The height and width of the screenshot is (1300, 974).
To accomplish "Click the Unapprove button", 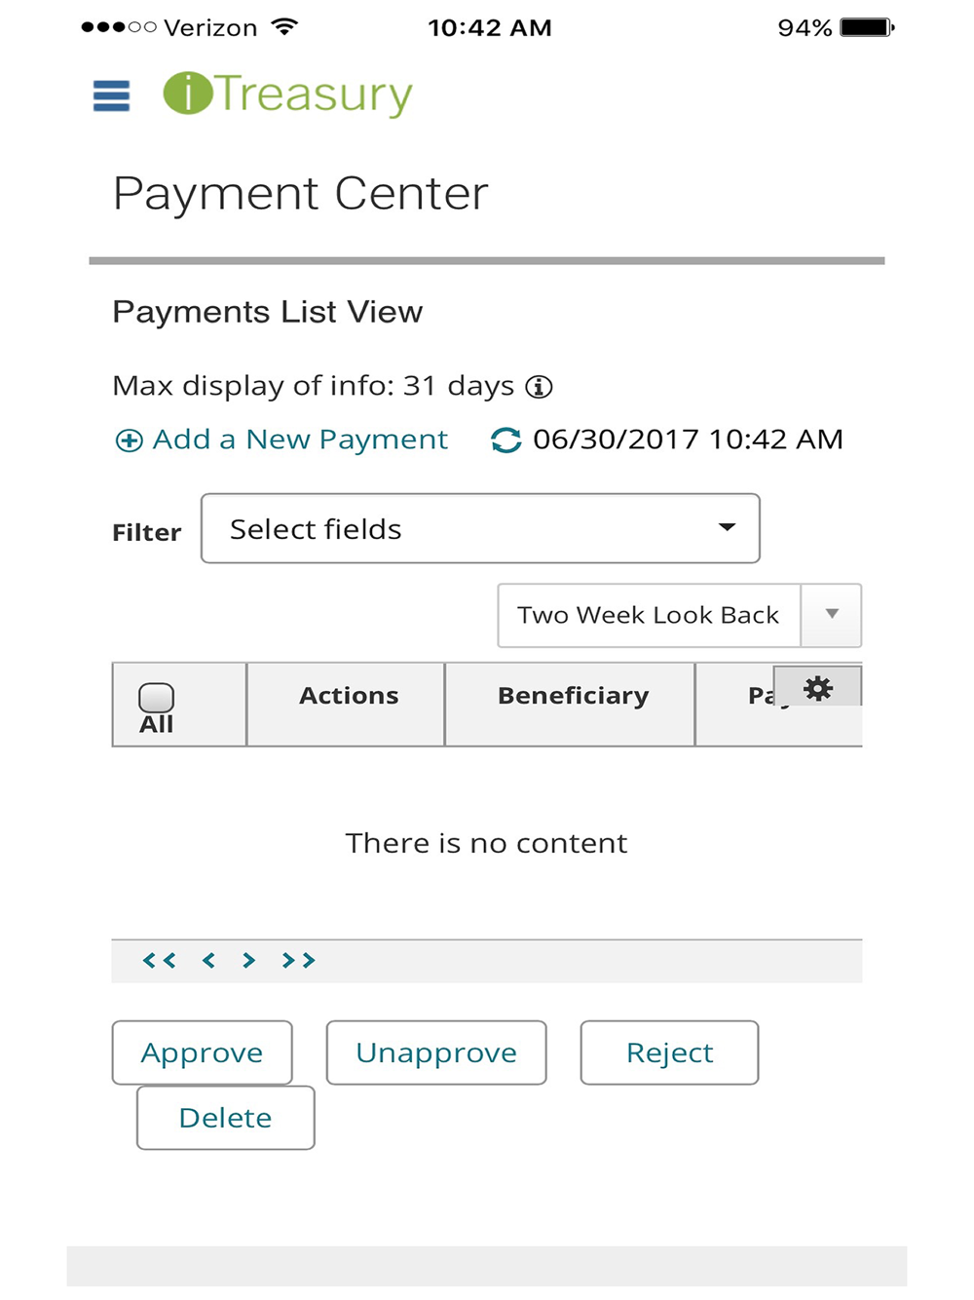I will coord(436,1052).
